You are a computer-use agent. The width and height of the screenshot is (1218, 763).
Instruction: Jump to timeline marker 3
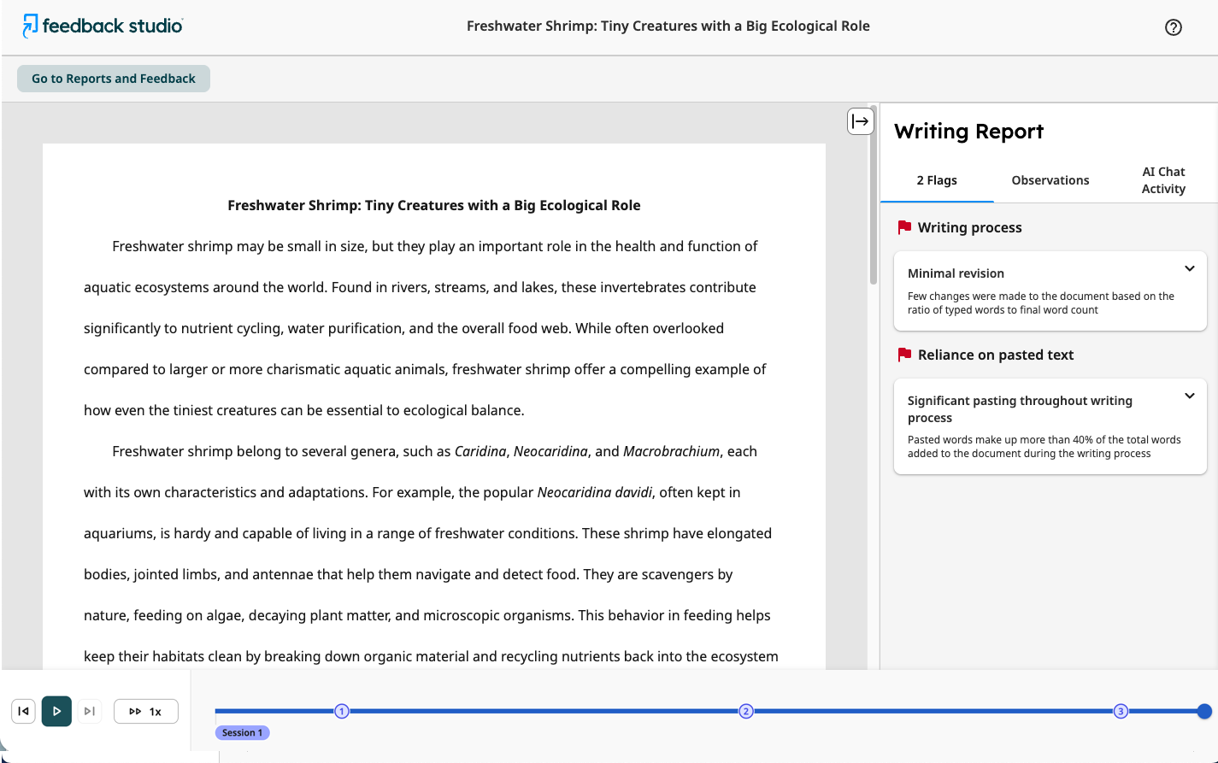pos(1121,711)
